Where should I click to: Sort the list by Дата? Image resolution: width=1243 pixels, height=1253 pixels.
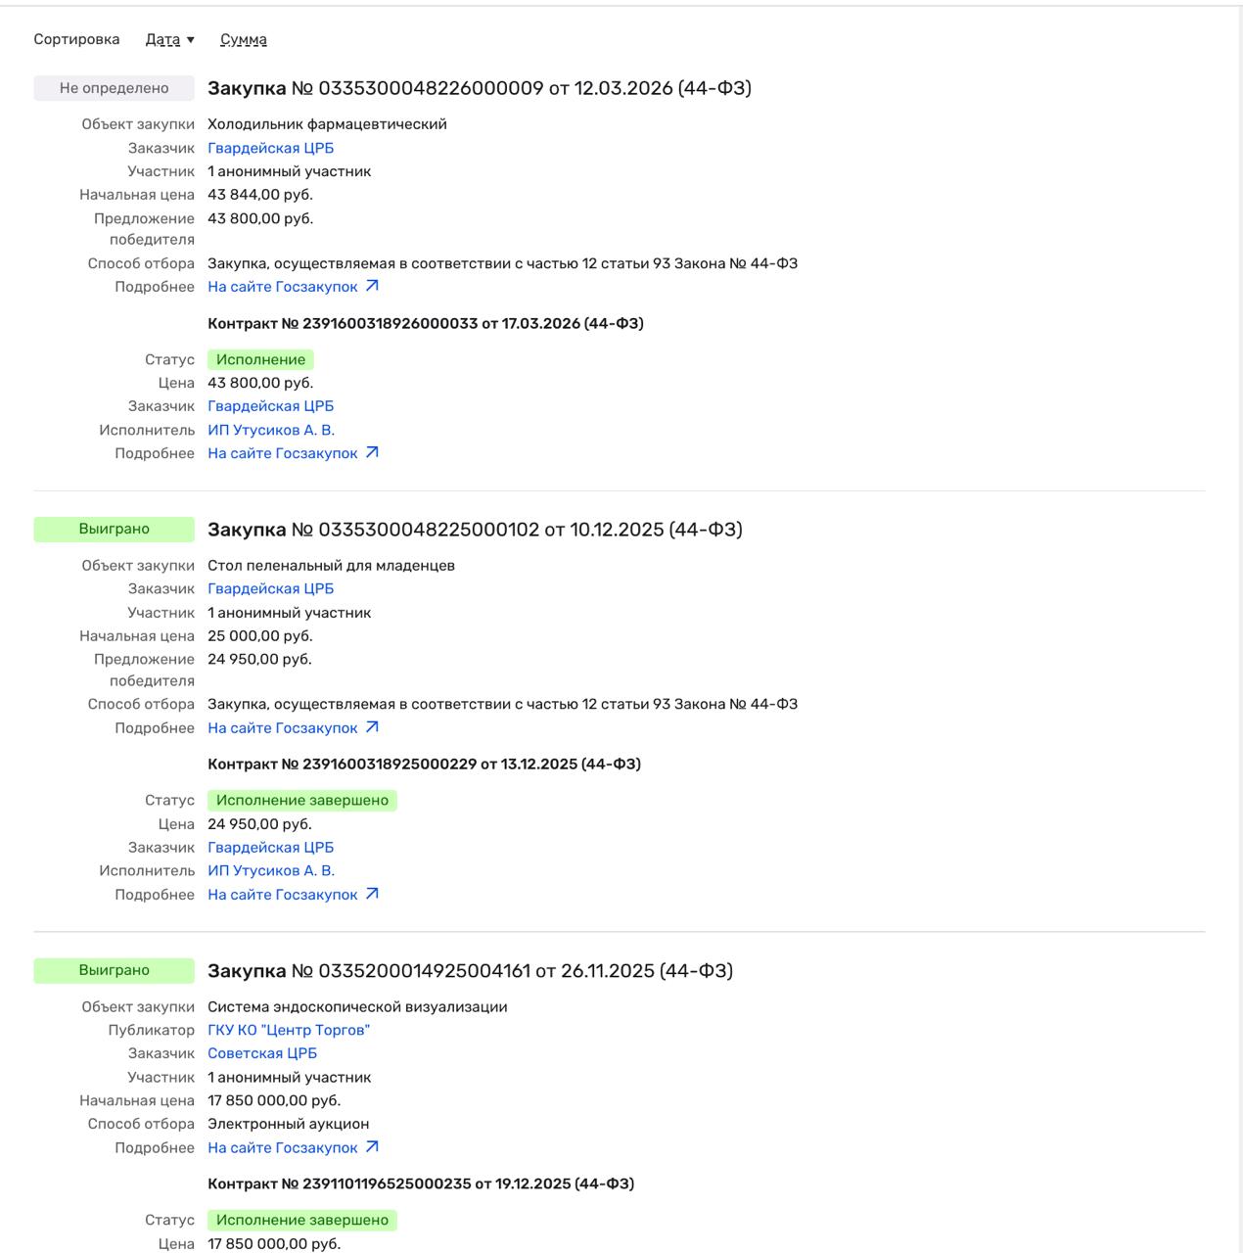coord(162,39)
